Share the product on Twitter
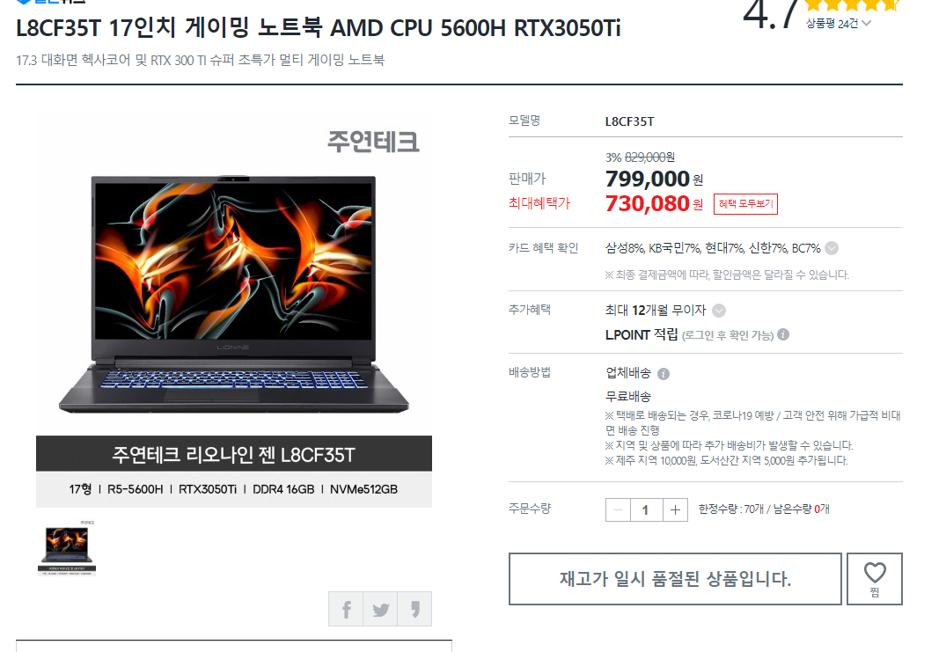Image resolution: width=946 pixels, height=652 pixels. [380, 609]
